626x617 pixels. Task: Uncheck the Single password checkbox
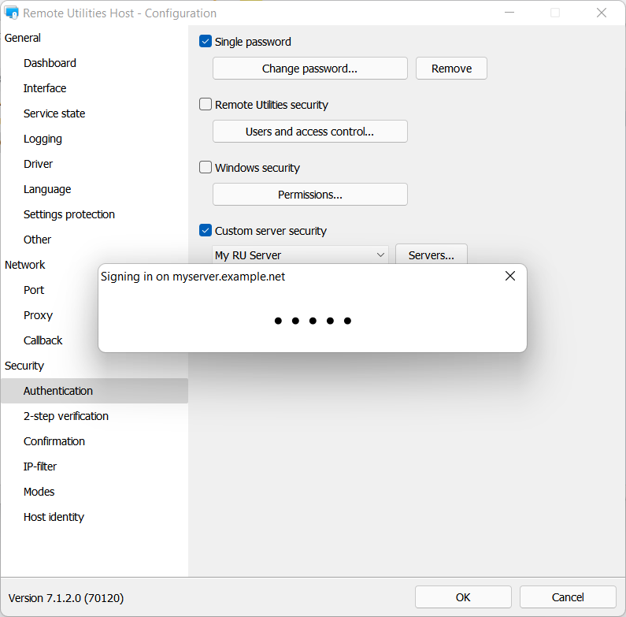[x=206, y=42]
